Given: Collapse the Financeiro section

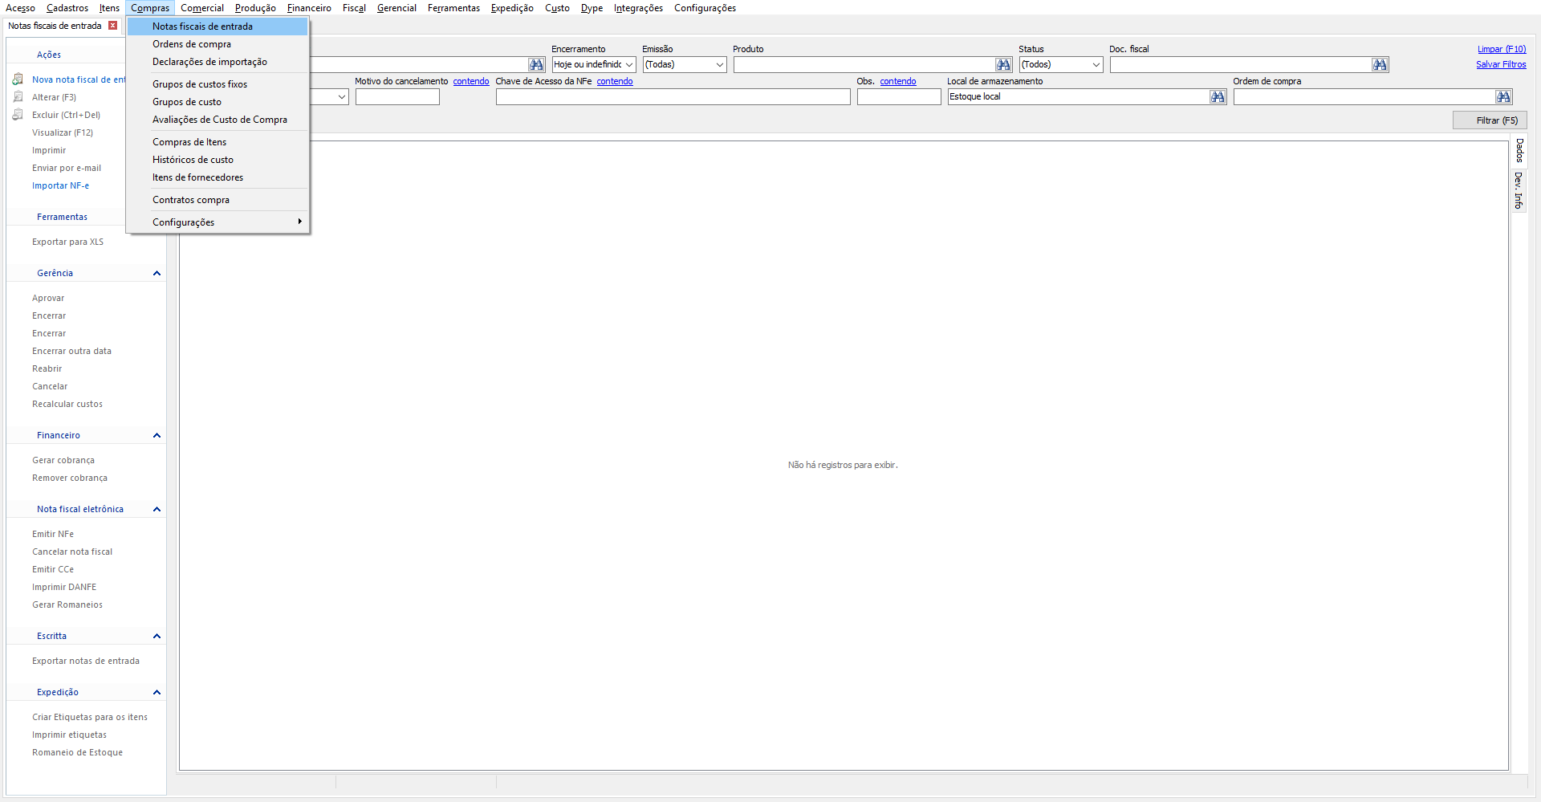Looking at the screenshot, I should (157, 436).
